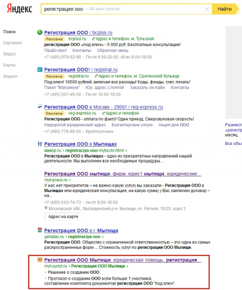Open Недорогой юридический адрес sitelink

pyautogui.click(x=75, y=125)
